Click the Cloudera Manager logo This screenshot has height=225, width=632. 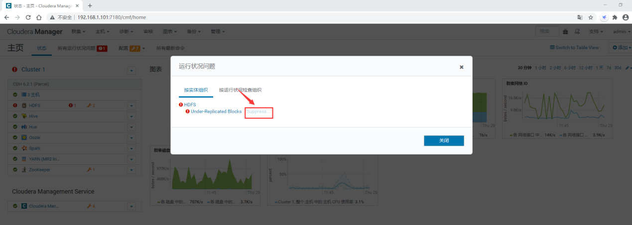[x=35, y=31]
